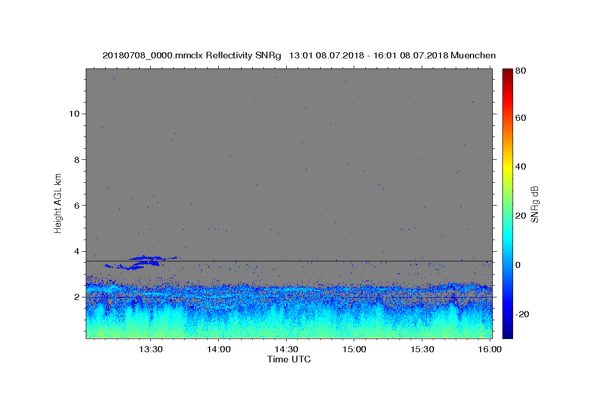Click the plot title text starting '20180708_0000.mmclx'

click(299, 55)
